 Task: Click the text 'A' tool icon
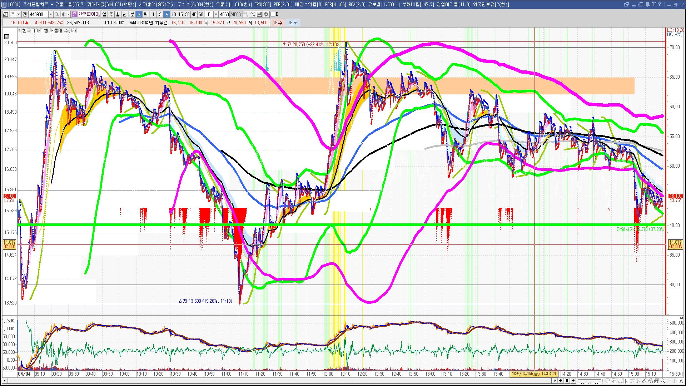(x=681, y=381)
